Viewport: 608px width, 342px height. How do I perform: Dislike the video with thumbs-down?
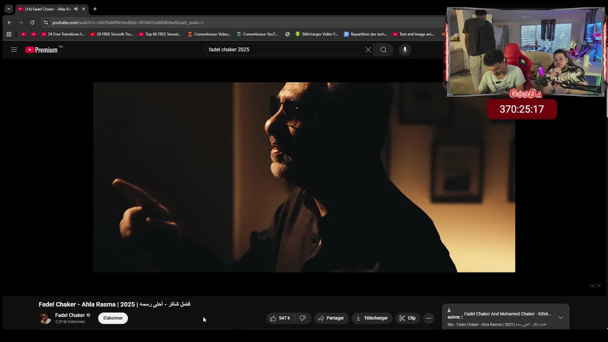302,318
